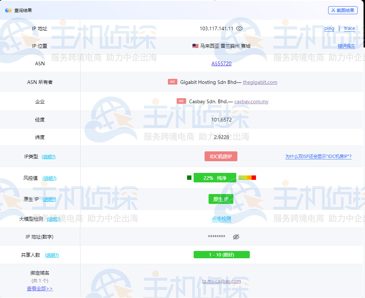
Task: Visit thegigabit.com link
Action: tap(260, 82)
